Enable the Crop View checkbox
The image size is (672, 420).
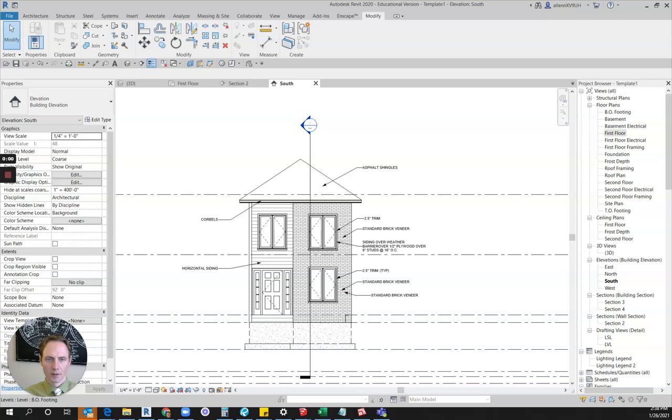click(x=55, y=259)
